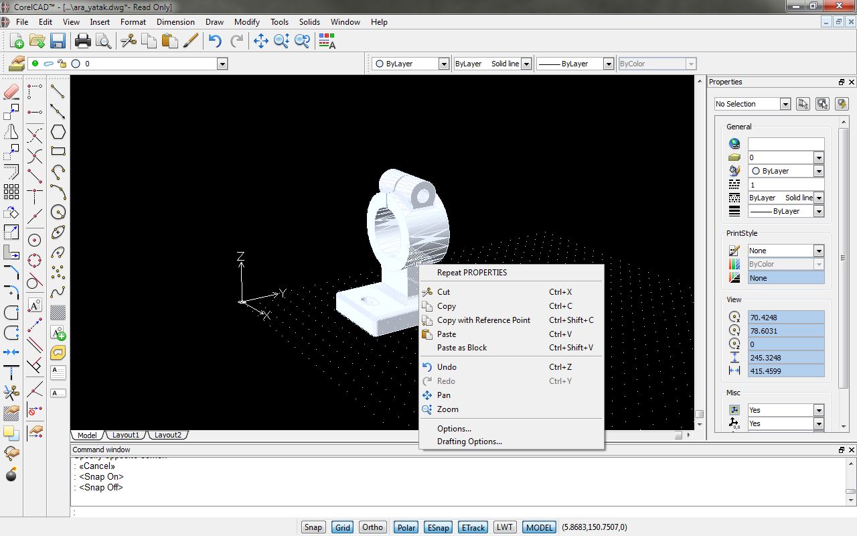Switch to the Layout2 tab
Screen dimensions: 857x536
coord(168,435)
